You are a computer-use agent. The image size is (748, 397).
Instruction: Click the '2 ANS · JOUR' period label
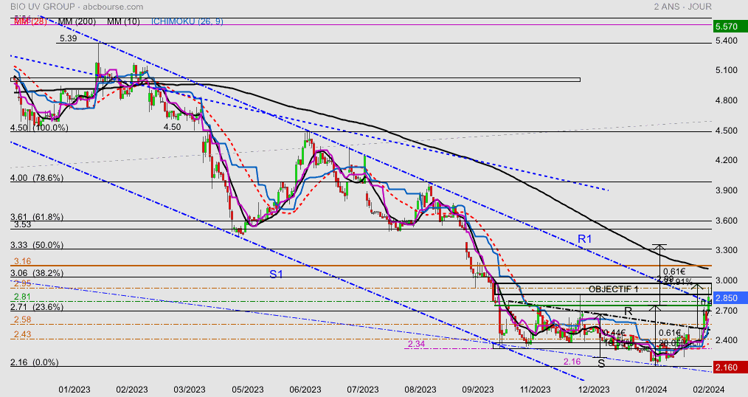tap(682, 7)
